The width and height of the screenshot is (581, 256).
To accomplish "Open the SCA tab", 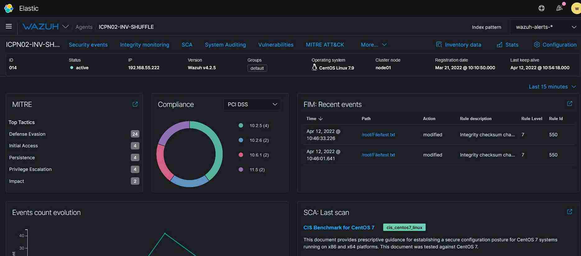I will point(187,45).
